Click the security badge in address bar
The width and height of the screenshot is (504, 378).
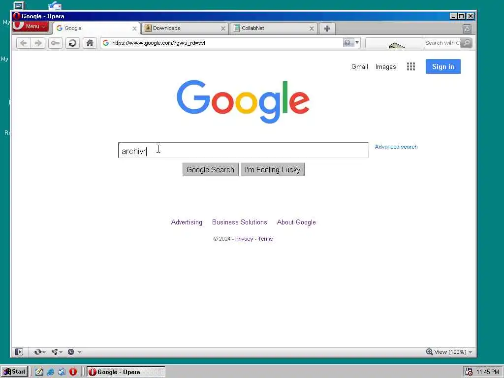(348, 43)
